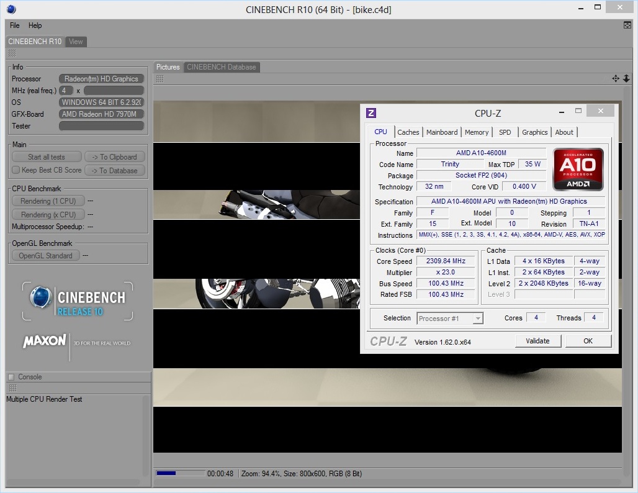Switch to the CINEBENCH Database tab

point(222,67)
